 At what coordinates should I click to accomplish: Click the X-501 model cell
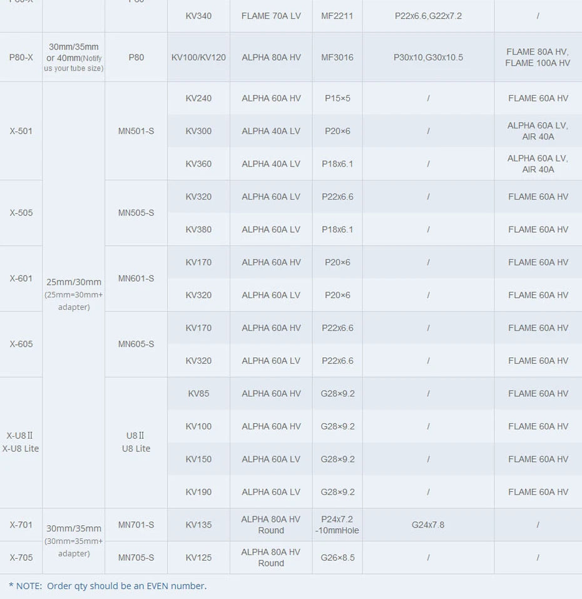click(21, 131)
